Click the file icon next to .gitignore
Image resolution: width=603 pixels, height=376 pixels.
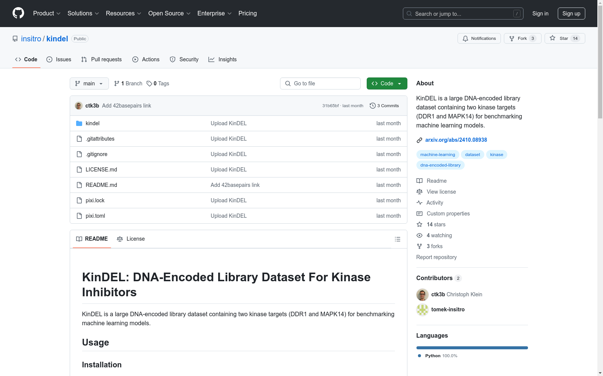79,154
